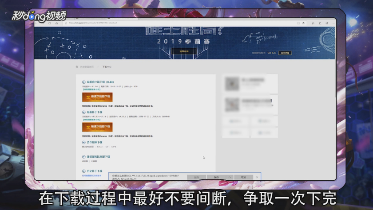Expand the save options arrow beside 保存
The image size is (373, 210).
[230, 177]
